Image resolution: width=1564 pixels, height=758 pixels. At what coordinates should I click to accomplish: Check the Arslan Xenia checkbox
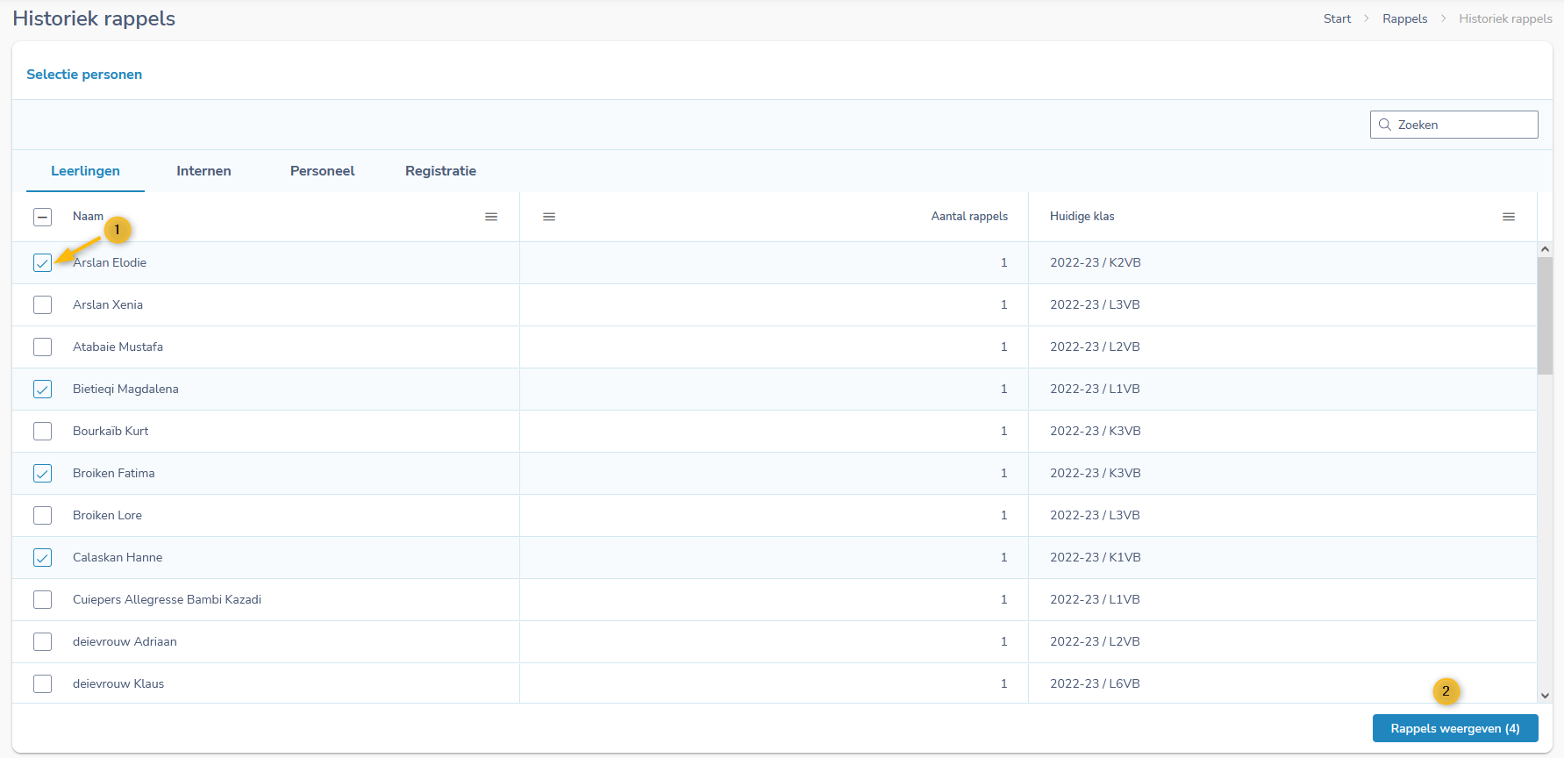click(x=42, y=304)
